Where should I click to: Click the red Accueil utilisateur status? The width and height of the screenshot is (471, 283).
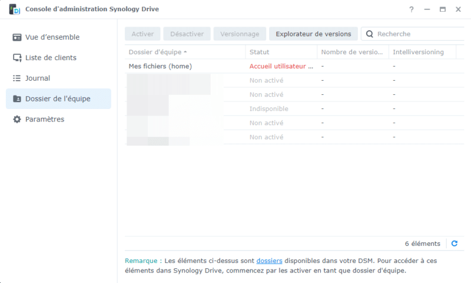click(281, 66)
